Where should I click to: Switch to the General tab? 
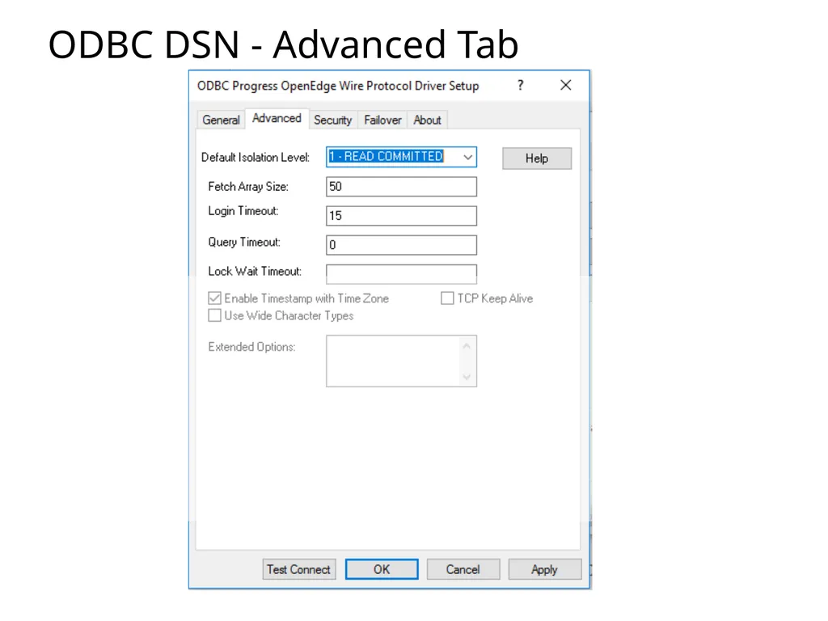(x=221, y=120)
